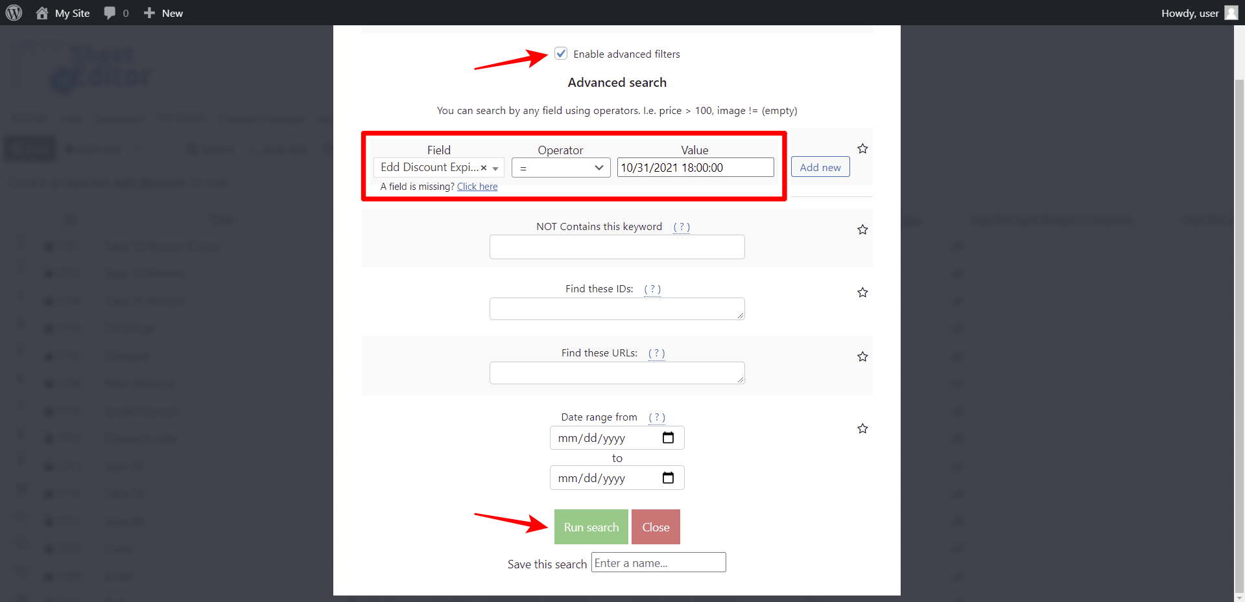1245x602 pixels.
Task: Favorite the advanced field search with its star
Action: point(862,148)
